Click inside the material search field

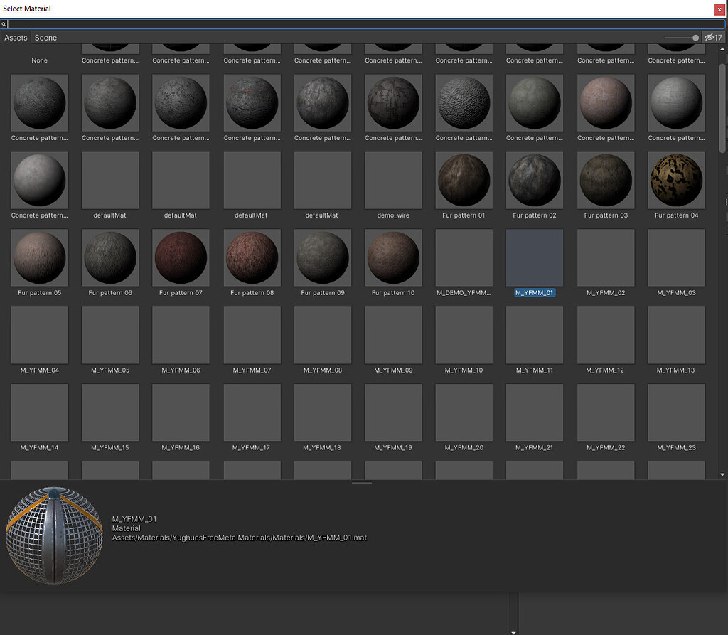[284, 23]
